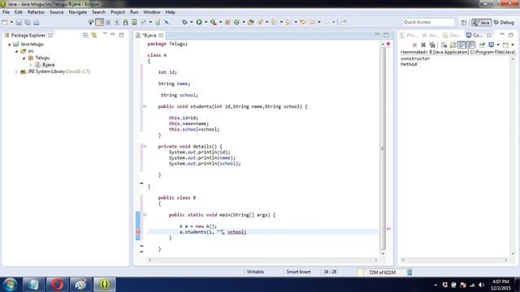
Task: Toggle Show Console on standard output change
Action: 461,45
